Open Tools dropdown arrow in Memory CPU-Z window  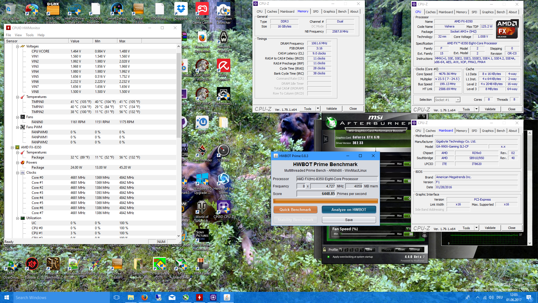pyautogui.click(x=318, y=109)
